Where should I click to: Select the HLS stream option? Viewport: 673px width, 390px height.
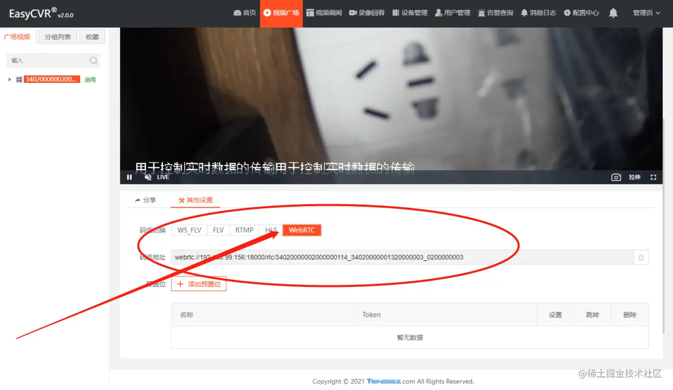pos(271,230)
